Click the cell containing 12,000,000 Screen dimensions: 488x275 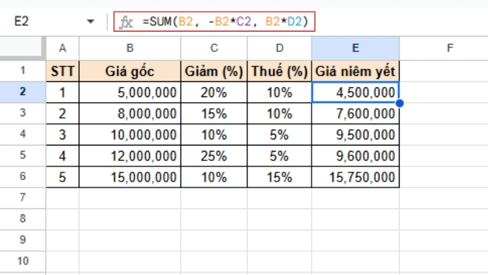point(129,156)
